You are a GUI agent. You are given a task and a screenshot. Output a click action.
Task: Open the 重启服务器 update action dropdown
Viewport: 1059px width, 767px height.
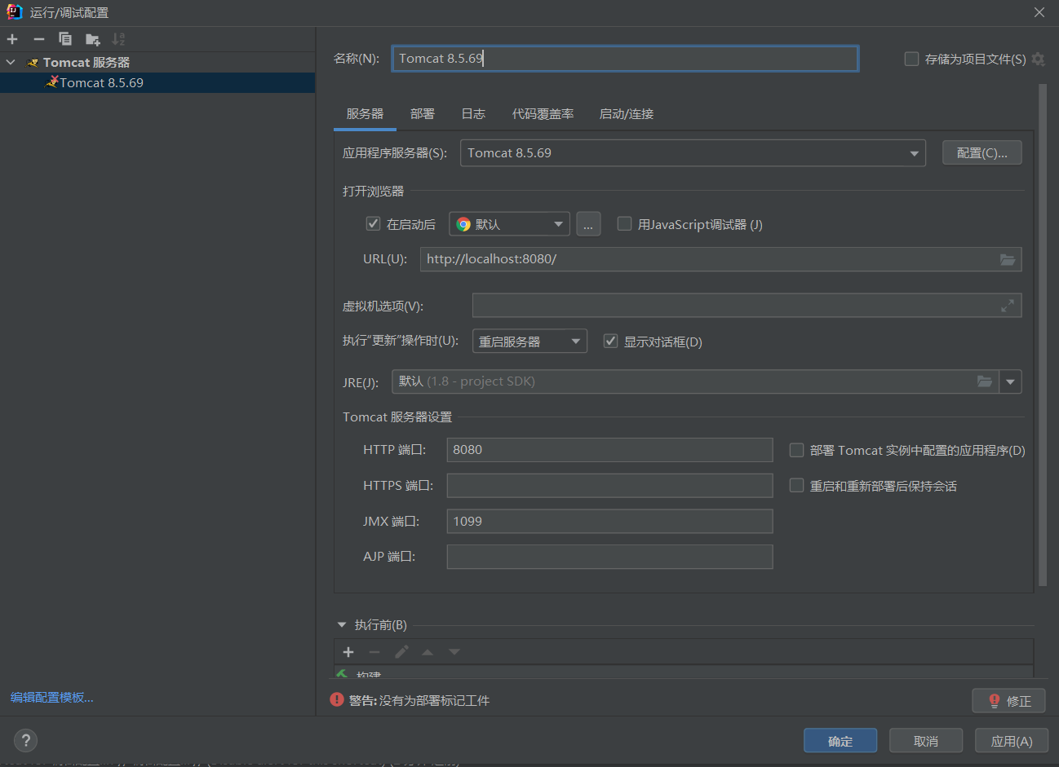click(x=529, y=342)
